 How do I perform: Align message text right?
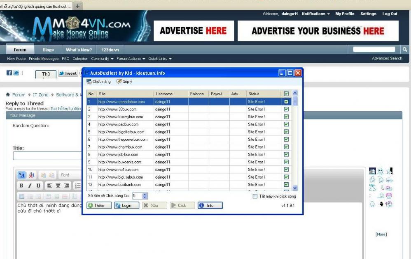[66, 186]
